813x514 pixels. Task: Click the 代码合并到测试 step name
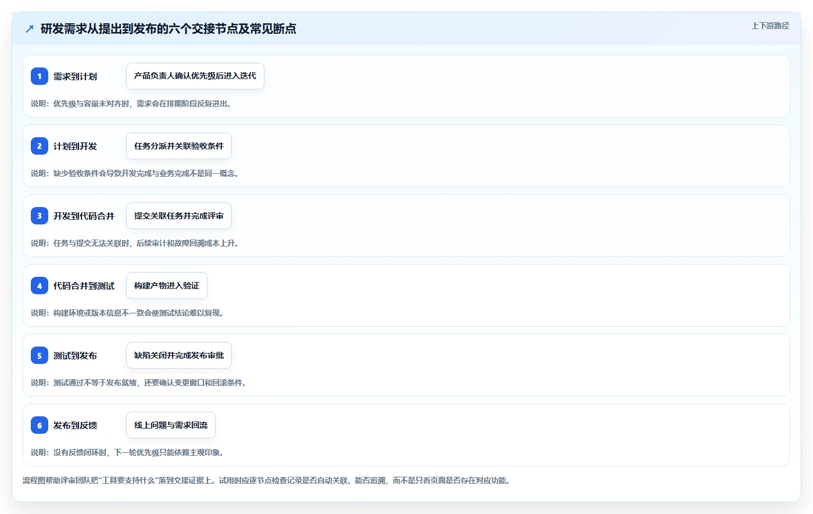tap(84, 285)
